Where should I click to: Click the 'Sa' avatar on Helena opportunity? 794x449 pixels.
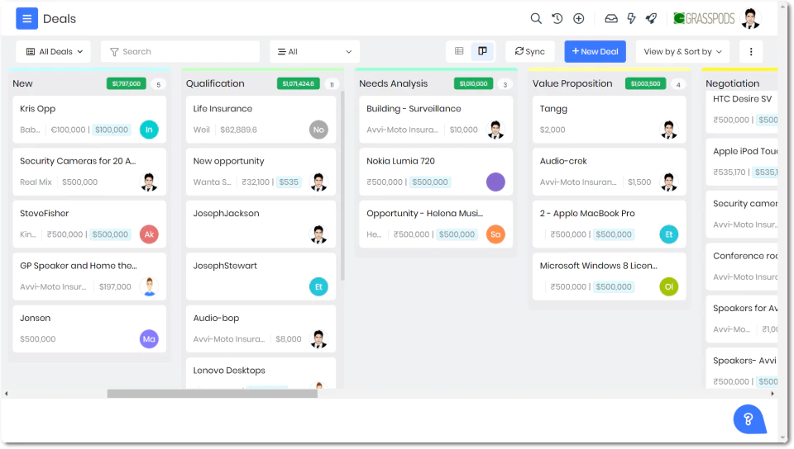pos(495,234)
